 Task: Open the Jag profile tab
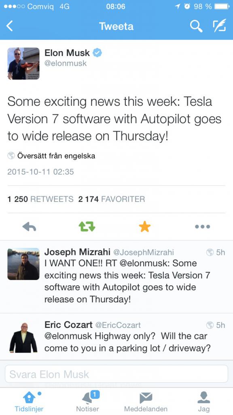204,402
